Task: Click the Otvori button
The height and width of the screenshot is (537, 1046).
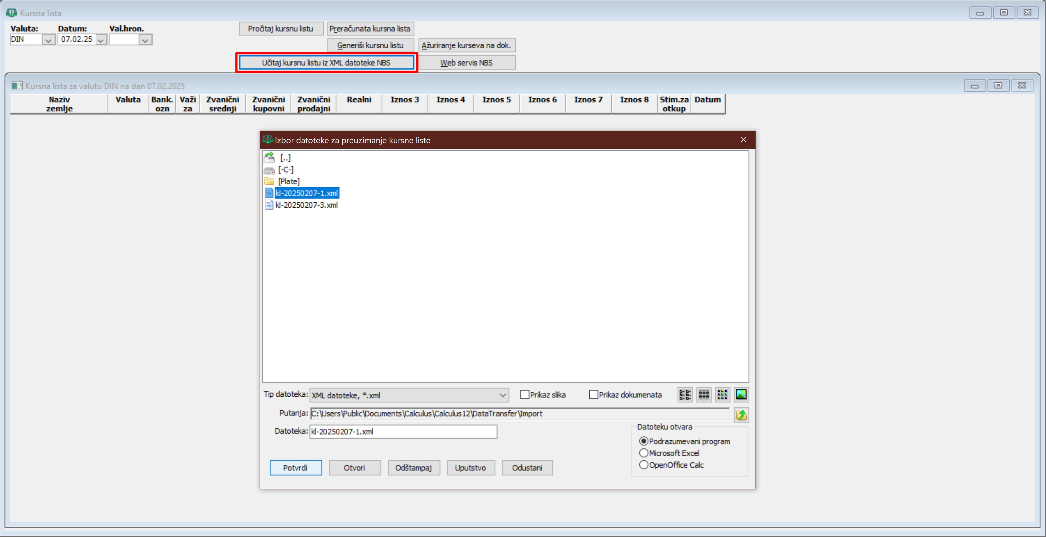Action: tap(355, 468)
